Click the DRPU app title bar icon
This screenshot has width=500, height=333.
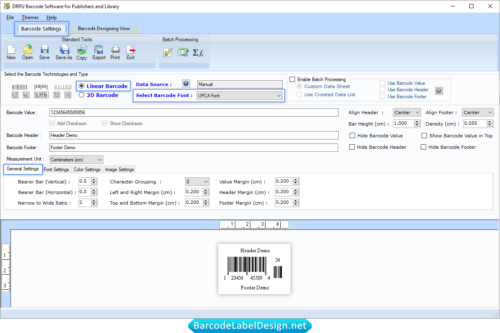[x=7, y=6]
